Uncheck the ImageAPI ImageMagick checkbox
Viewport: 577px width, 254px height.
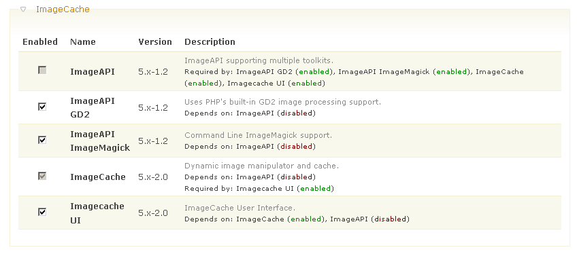42,140
